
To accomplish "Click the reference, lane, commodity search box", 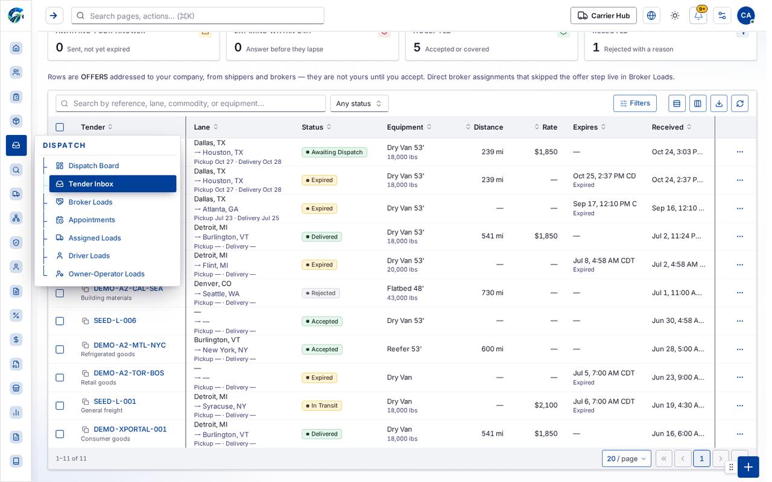I will (191, 104).
